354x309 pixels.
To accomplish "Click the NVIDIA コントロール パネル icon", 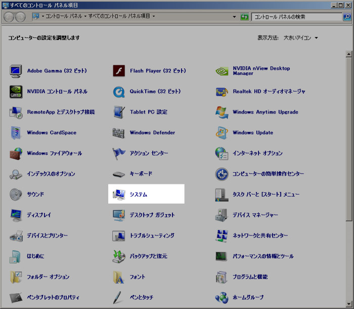I will pos(16,92).
